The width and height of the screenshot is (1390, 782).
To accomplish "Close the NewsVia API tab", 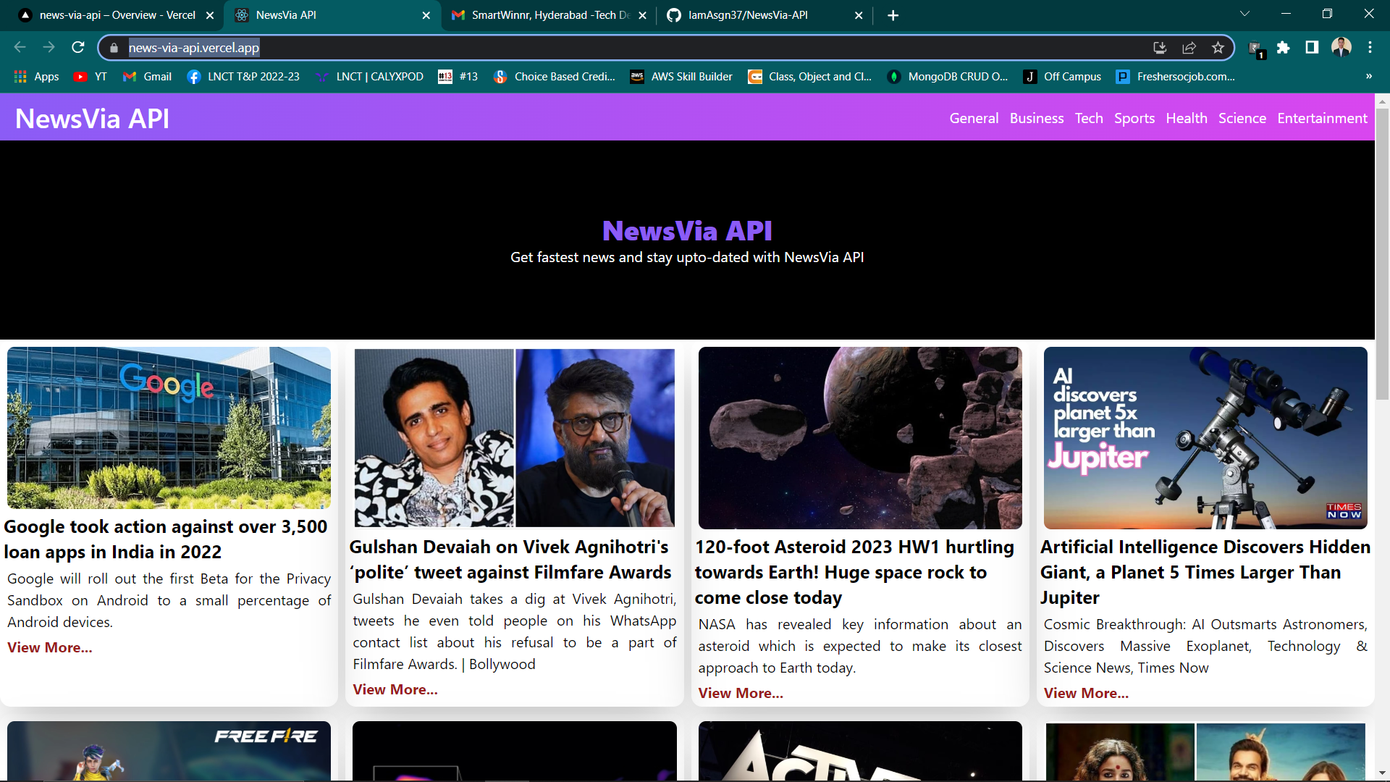I will [426, 15].
